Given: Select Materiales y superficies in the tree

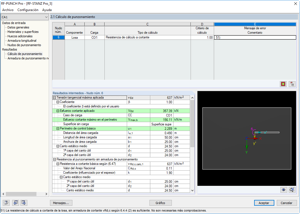Looking at the screenshot, I should click(23, 32).
